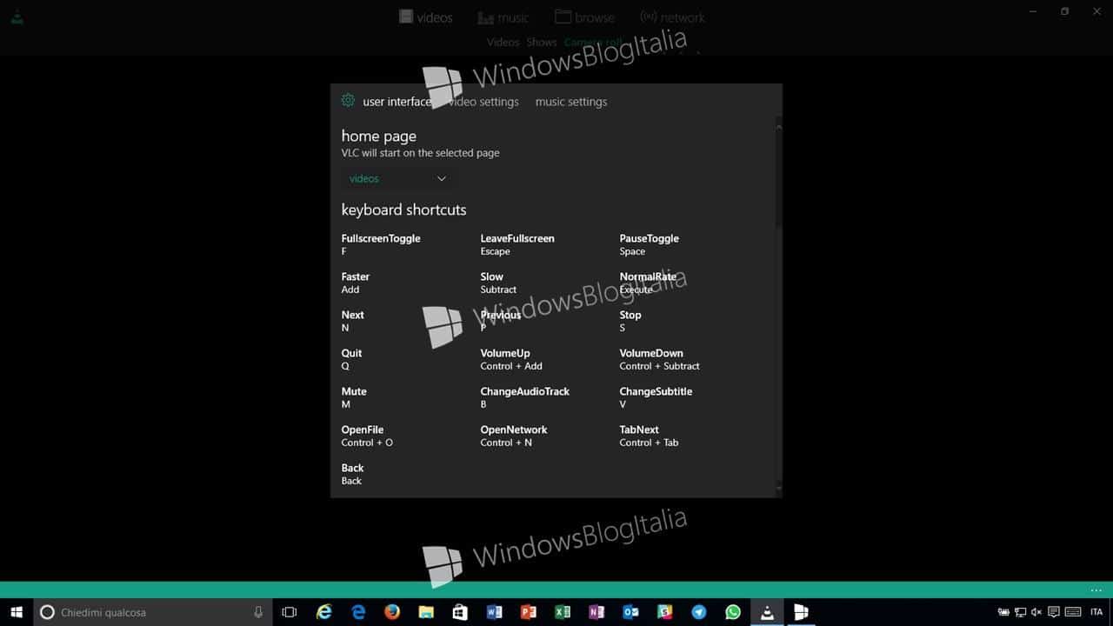The height and width of the screenshot is (626, 1113).
Task: Open the touch keyboard tray icon
Action: coord(1074,612)
